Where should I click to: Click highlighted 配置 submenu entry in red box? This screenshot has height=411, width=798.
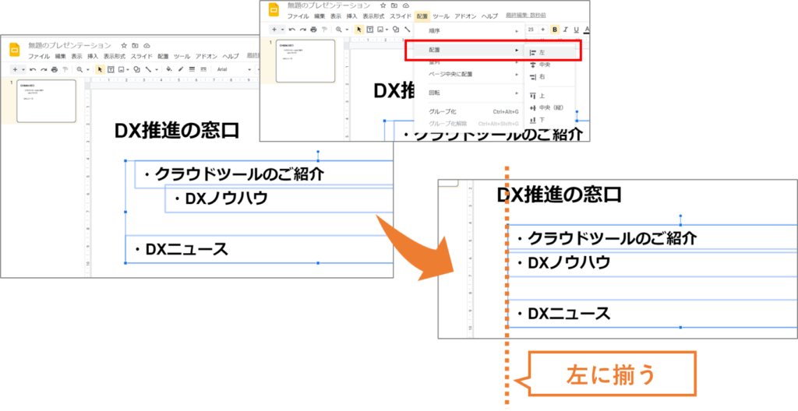(468, 51)
